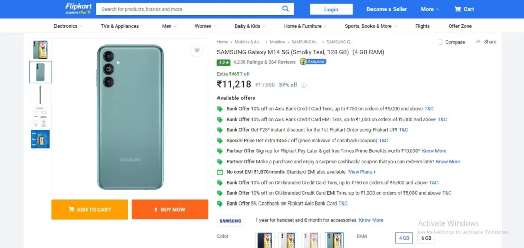This screenshot has width=524, height=248.
Task: Expand the TVs & Appliances menu
Action: point(122,26)
